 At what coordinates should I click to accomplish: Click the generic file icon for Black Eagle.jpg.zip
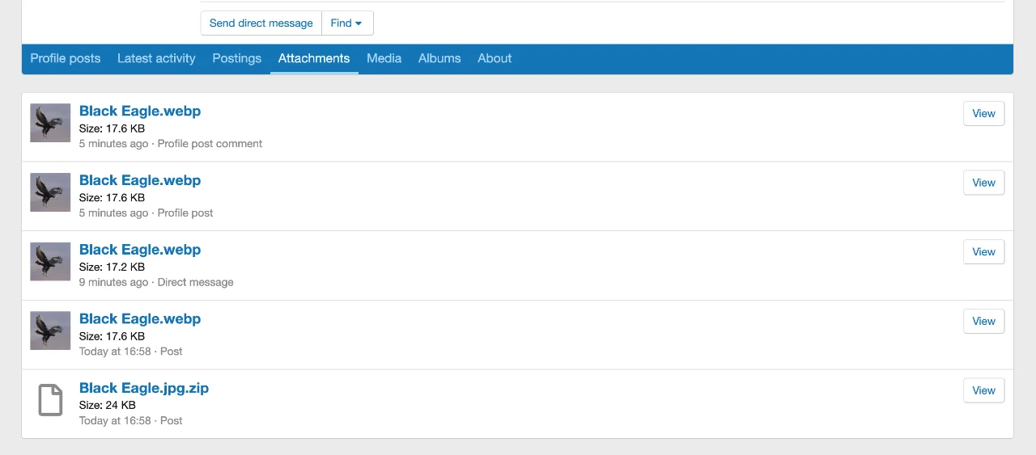[x=50, y=400]
